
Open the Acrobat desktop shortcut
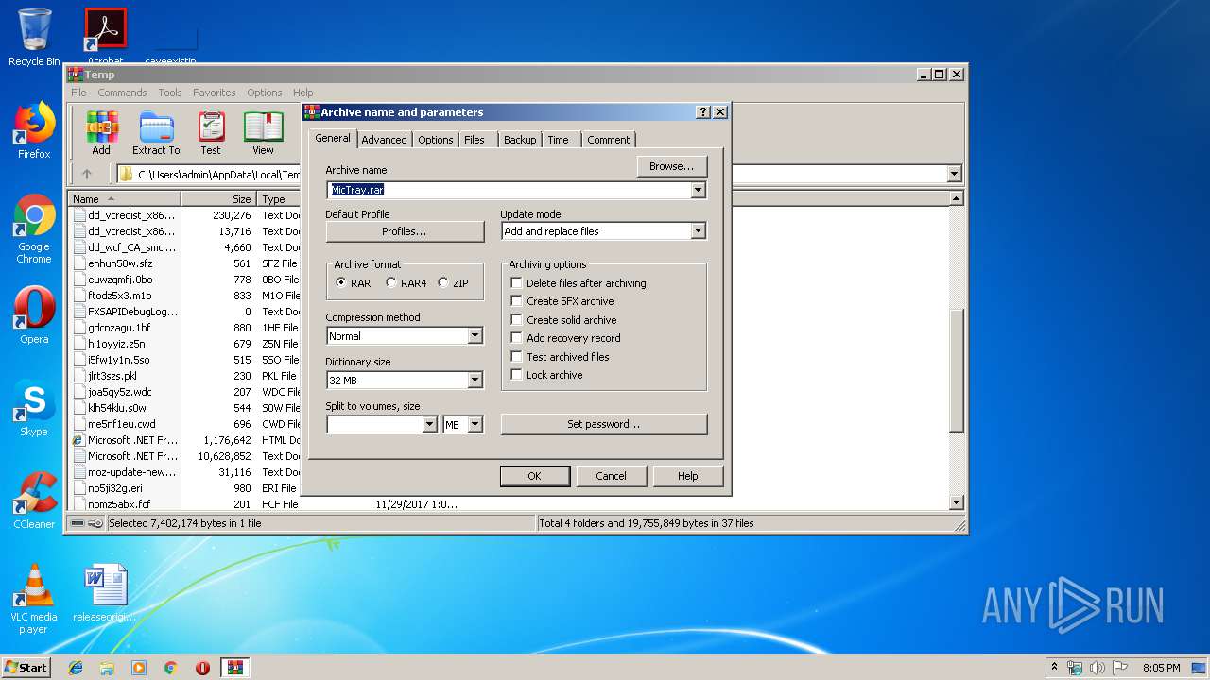(x=105, y=38)
